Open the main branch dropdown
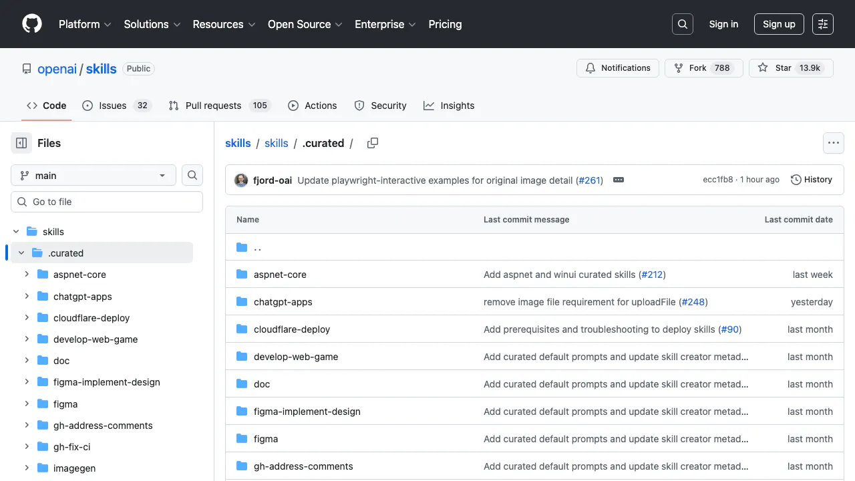This screenshot has width=855, height=481. [x=94, y=176]
